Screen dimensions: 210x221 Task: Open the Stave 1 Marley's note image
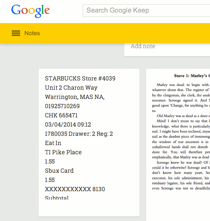[178, 145]
